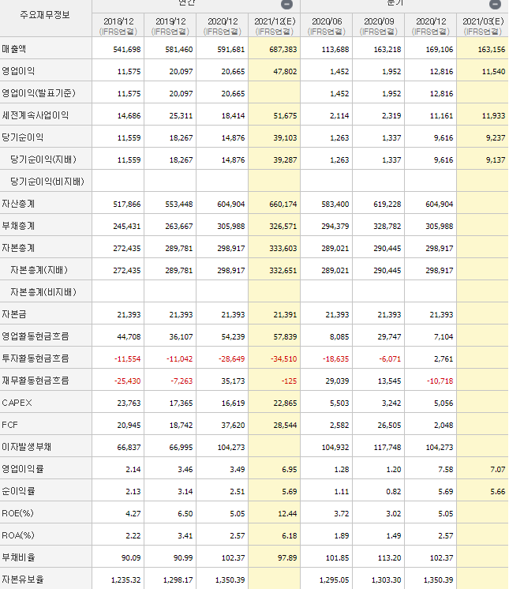
Task: Select the 주요재무정보 header cell
Action: pyautogui.click(x=46, y=16)
